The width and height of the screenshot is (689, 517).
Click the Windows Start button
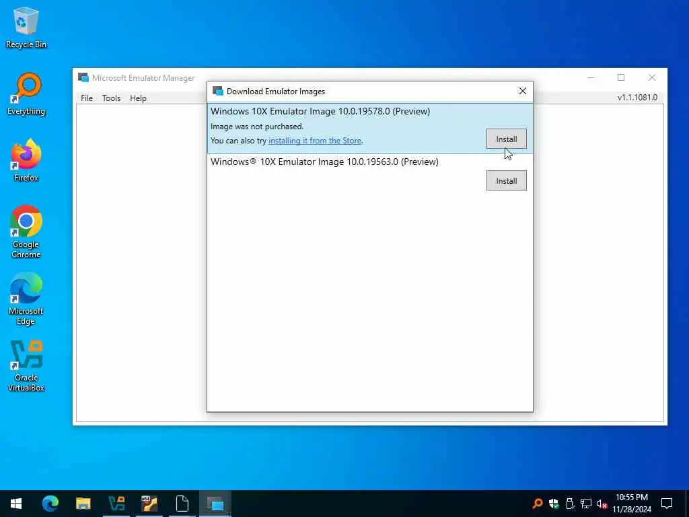click(x=16, y=504)
